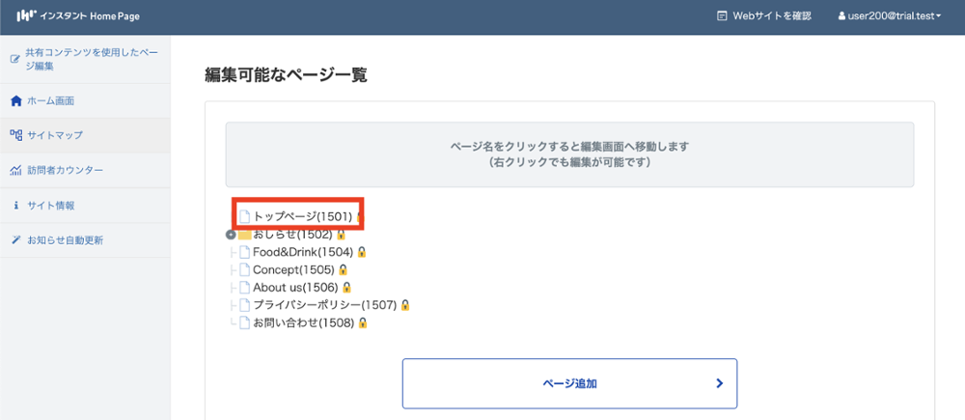Go to 訪問者カウンター in the sidebar
Image resolution: width=965 pixels, height=420 pixels.
coord(65,171)
